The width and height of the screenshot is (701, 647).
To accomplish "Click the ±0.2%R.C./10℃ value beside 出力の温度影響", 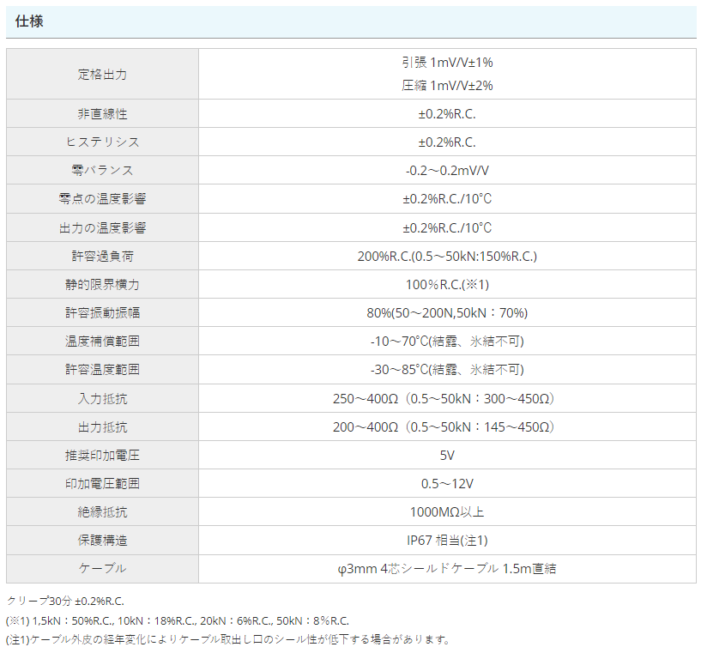I will 447,228.
